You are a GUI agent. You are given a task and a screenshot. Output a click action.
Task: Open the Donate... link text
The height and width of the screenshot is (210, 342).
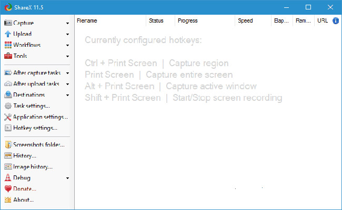pos(25,188)
